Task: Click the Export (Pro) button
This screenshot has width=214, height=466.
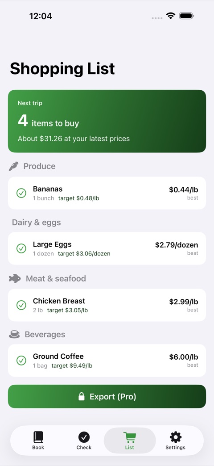Action: click(107, 396)
